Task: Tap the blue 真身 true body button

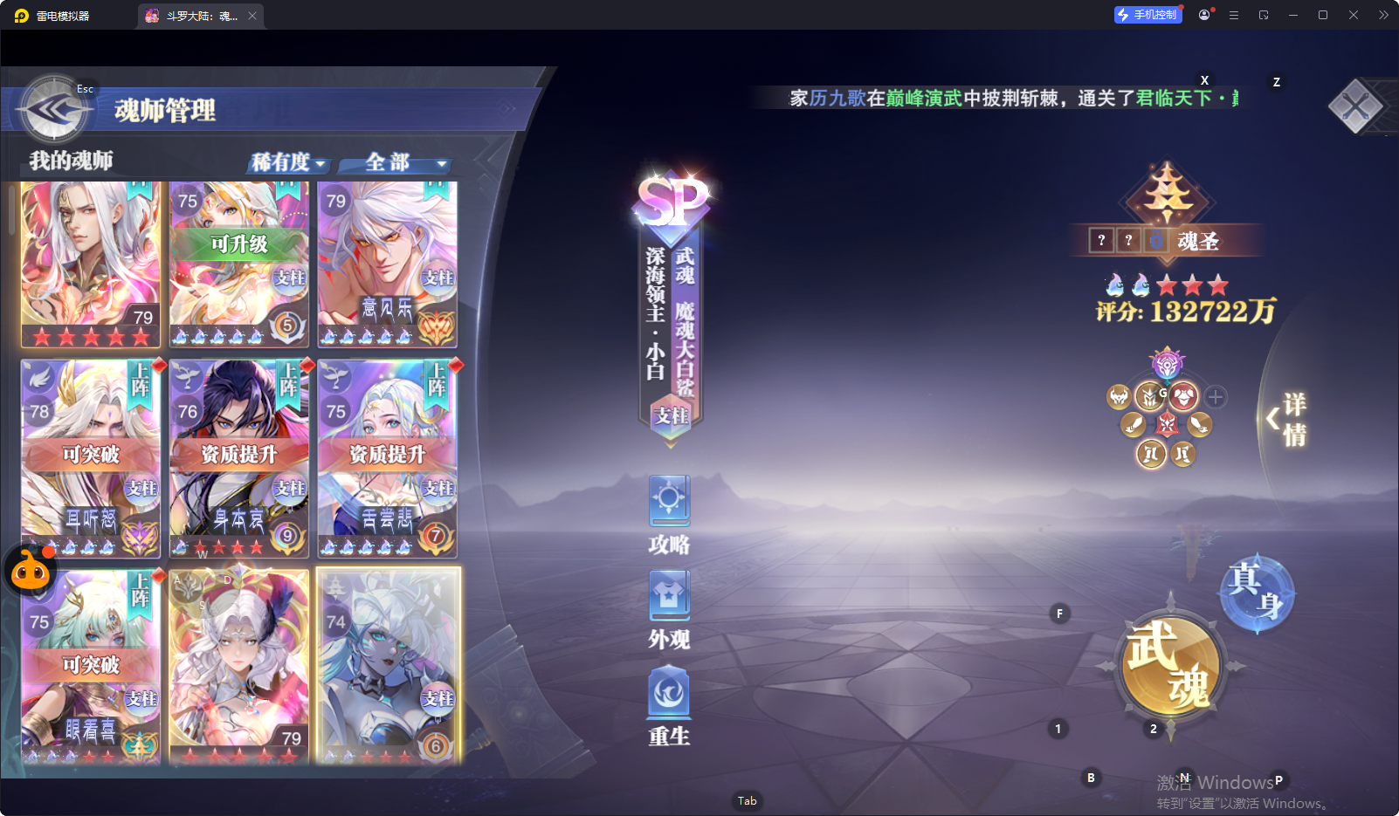Action: tap(1257, 592)
